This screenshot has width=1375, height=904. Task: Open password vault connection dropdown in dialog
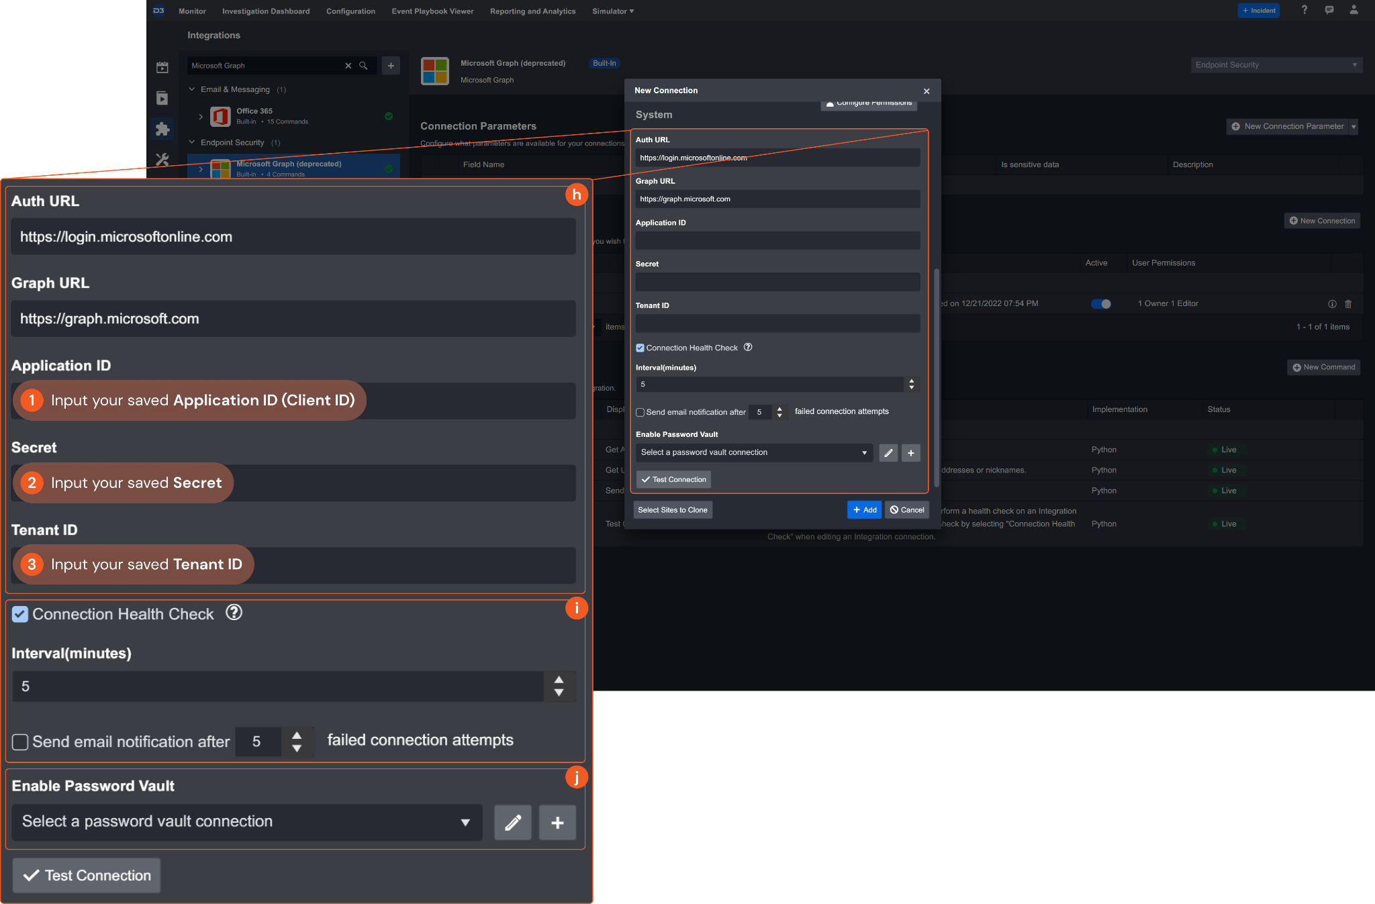point(754,453)
